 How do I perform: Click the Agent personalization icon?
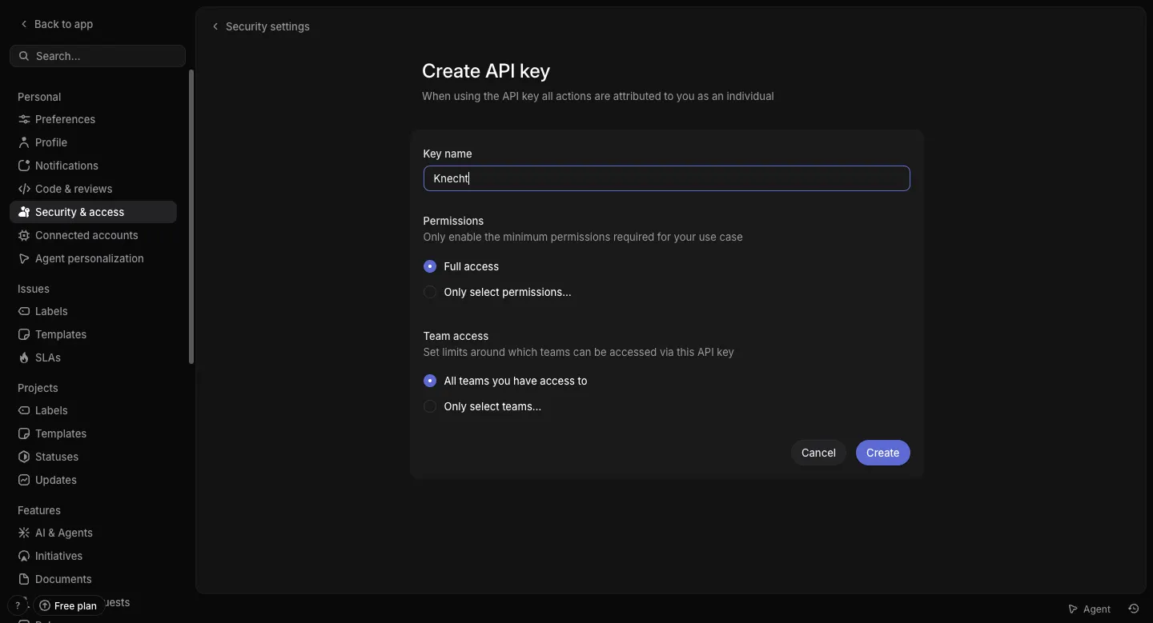click(24, 258)
